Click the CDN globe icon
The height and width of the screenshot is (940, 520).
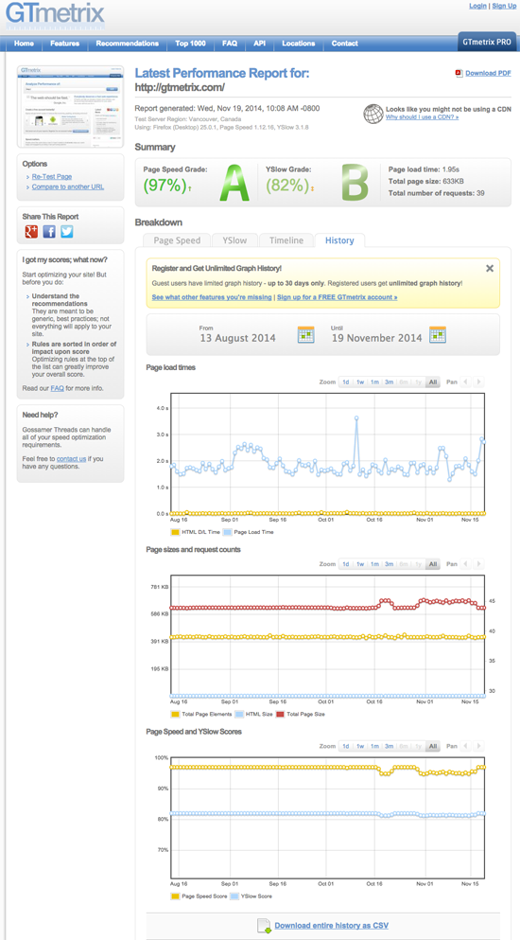coord(373,114)
